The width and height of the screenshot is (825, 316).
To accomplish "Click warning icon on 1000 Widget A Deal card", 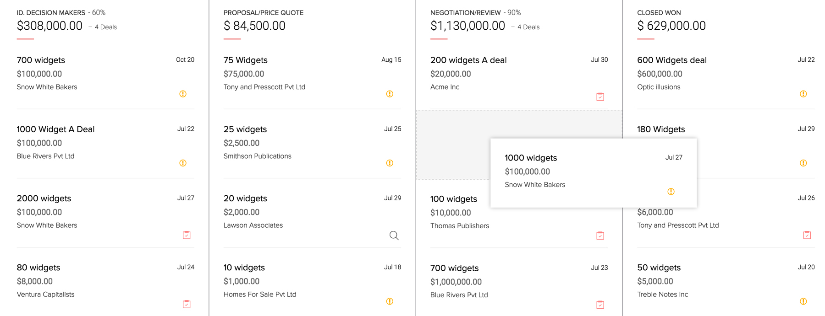I will point(183,163).
